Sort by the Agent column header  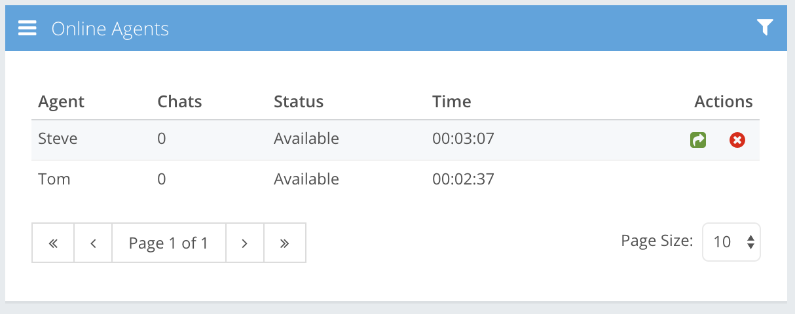point(62,101)
